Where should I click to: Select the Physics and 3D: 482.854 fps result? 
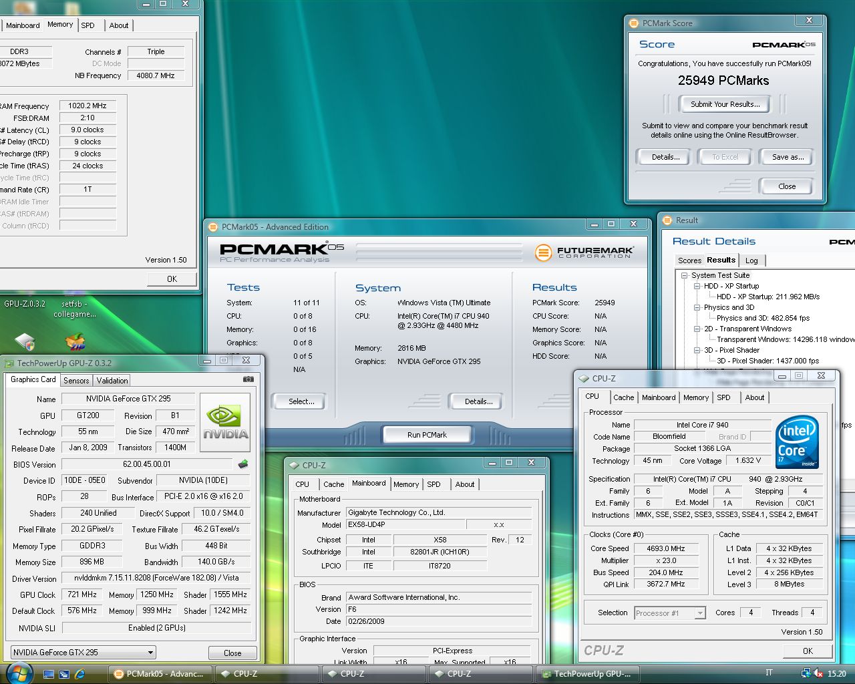pyautogui.click(x=763, y=318)
